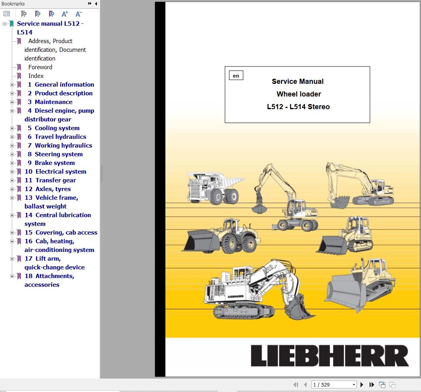Click bookmark icon beside Foreword
This screenshot has height=392, width=421.
click(x=19, y=67)
